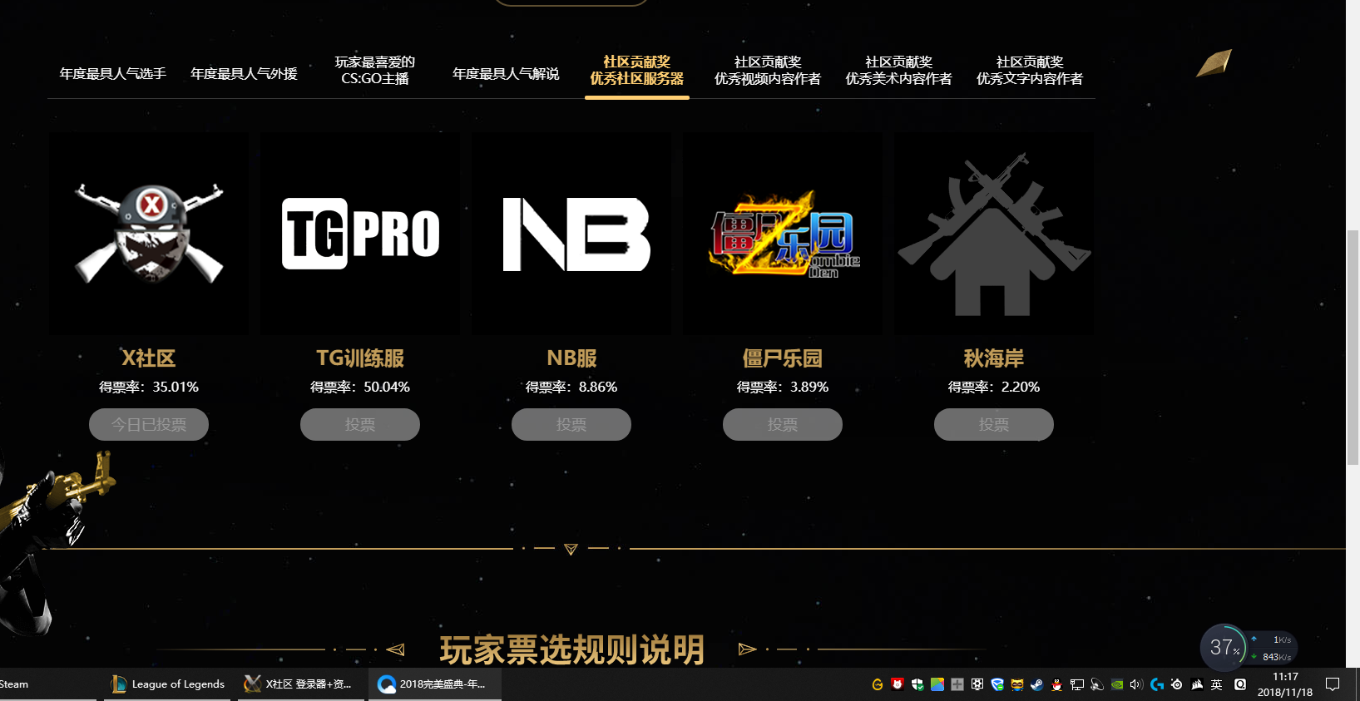Vote for NB服

[571, 424]
